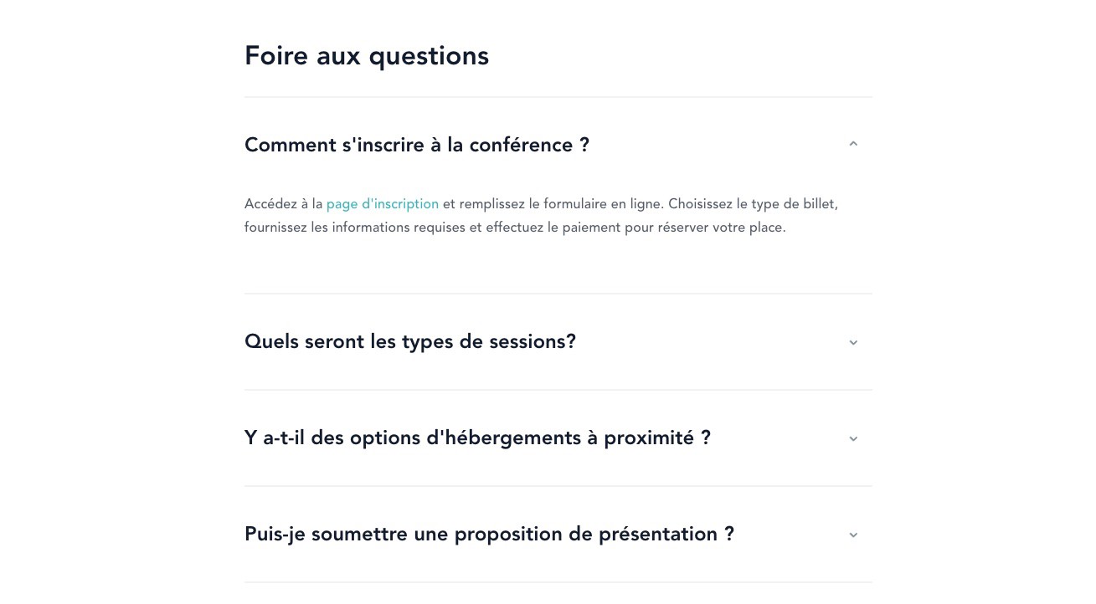This screenshot has width=1096, height=604.
Task: Click the word "proximité" in the accommodation question
Action: tap(649, 438)
